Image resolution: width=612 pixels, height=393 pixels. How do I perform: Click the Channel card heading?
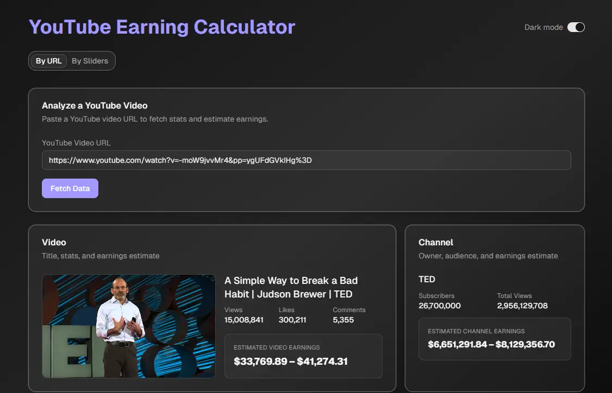435,242
